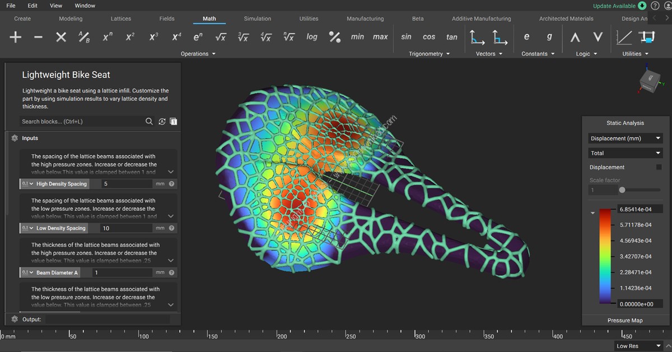
Task: Expand the Utilities group dropdown
Action: (635, 54)
